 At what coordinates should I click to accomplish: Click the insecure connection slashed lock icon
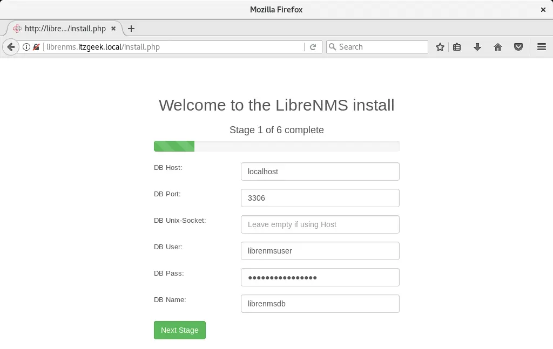coord(36,47)
